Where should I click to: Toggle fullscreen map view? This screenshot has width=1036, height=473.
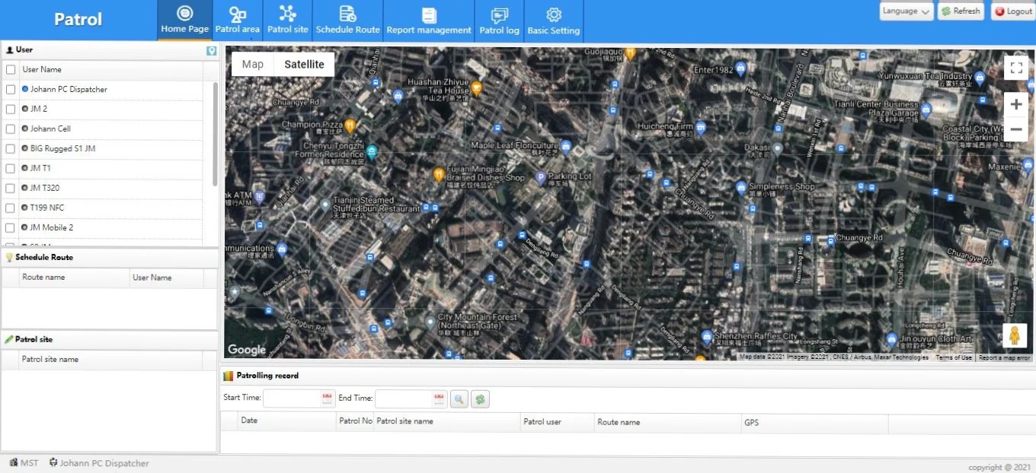(1016, 68)
